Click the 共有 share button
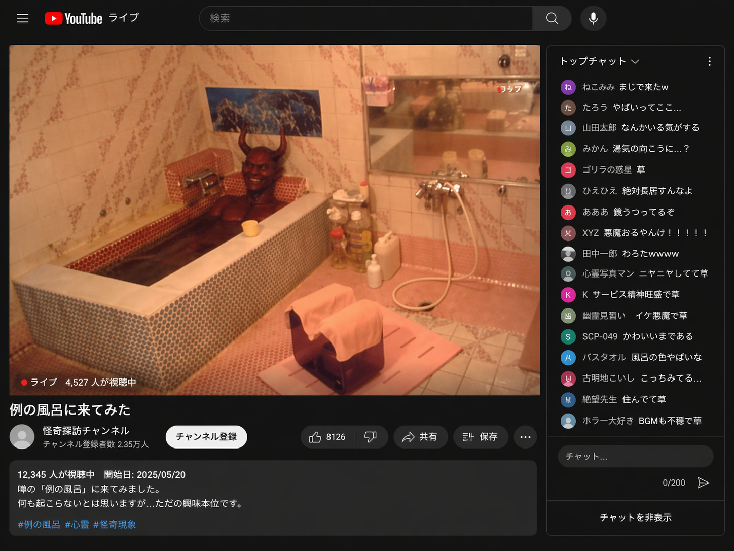Image resolution: width=734 pixels, height=551 pixels. pos(420,437)
